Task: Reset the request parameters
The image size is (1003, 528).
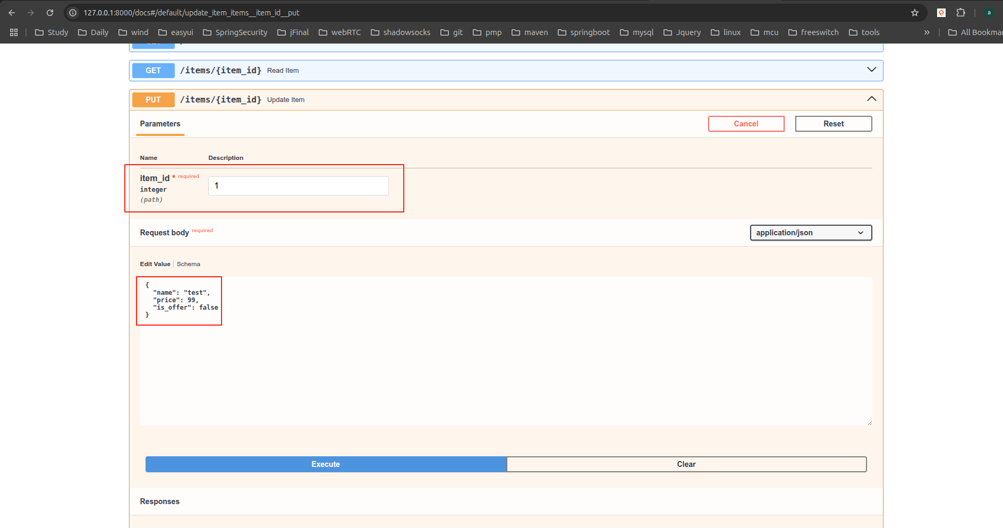Action: click(833, 124)
